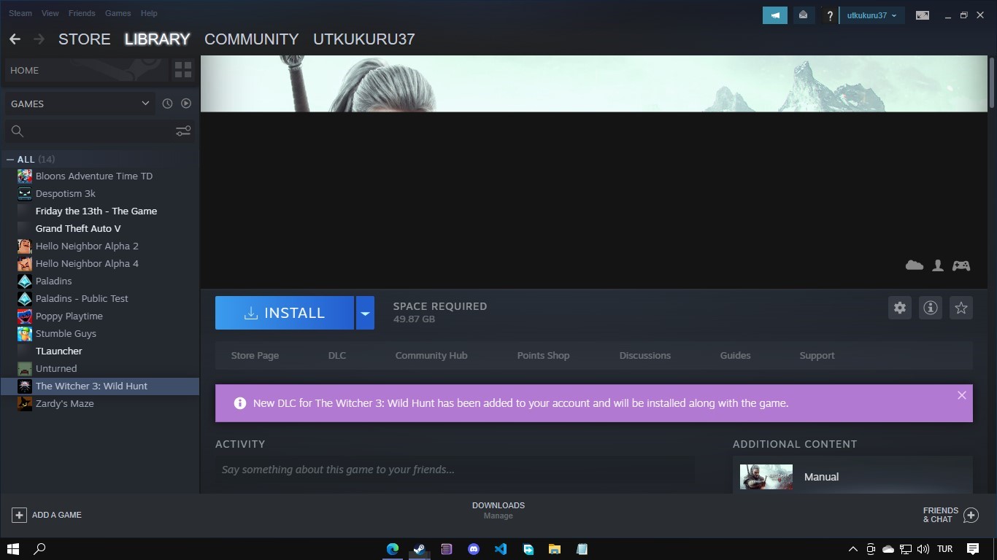Click the plus icon for Add a Game
997x560 pixels.
[19, 515]
